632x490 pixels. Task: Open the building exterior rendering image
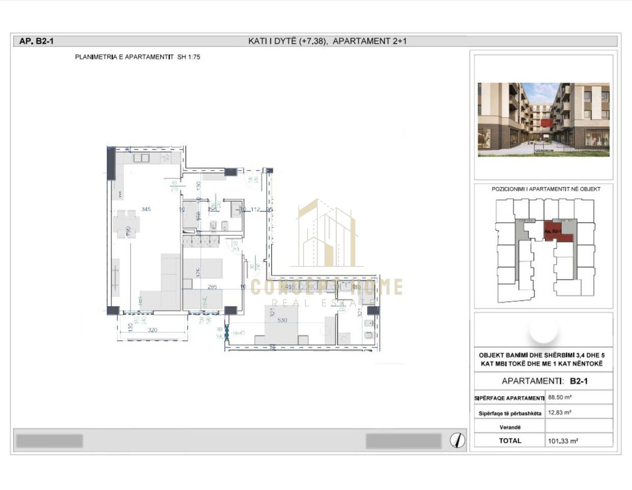543,119
